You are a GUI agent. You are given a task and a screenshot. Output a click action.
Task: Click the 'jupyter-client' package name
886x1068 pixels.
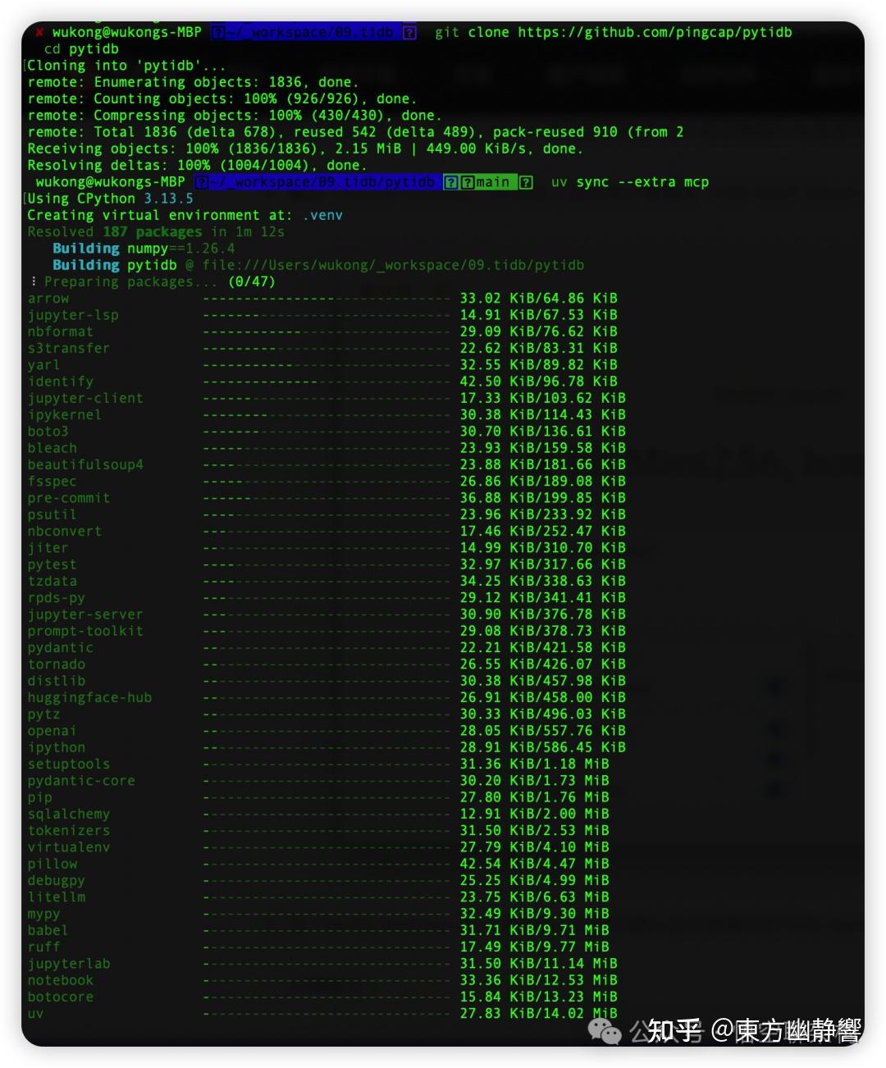85,398
